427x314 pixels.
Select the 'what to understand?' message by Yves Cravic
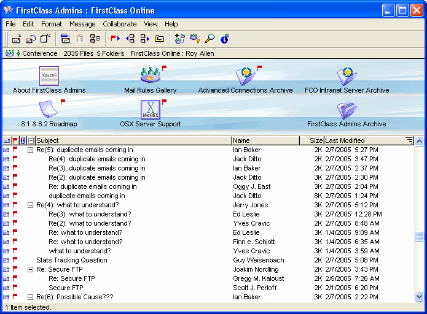click(80, 251)
